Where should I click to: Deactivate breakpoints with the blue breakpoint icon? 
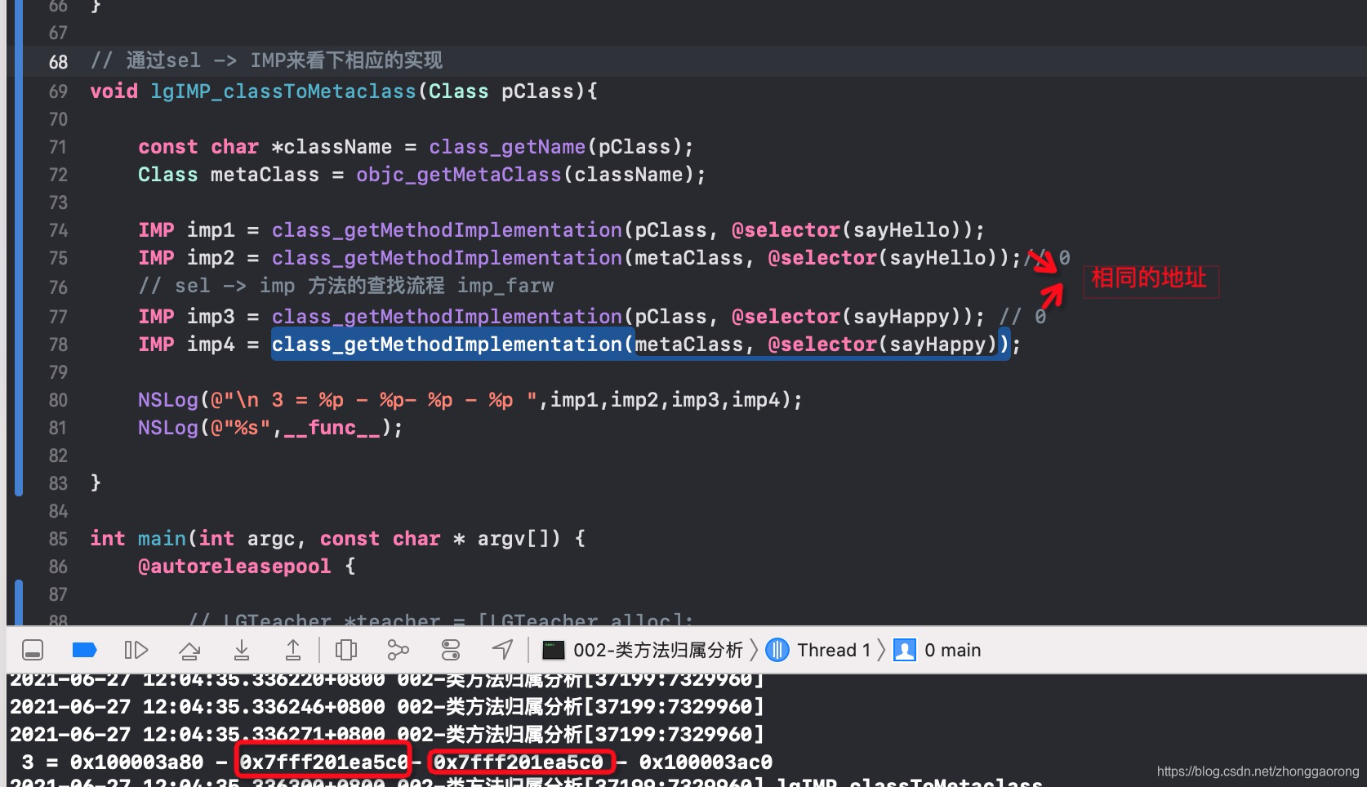[x=85, y=650]
